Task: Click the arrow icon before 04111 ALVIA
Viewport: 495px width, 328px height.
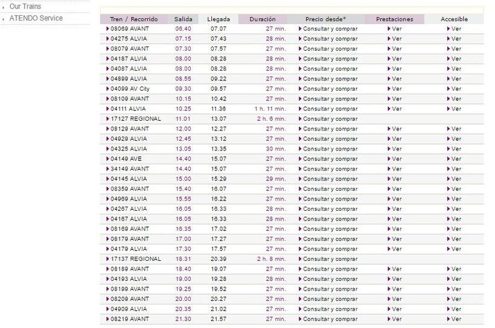Action: (107, 109)
